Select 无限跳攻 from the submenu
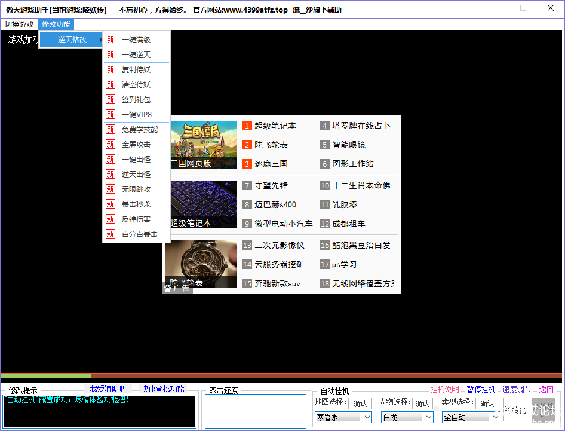Screen dimensions: 565x431 136,189
